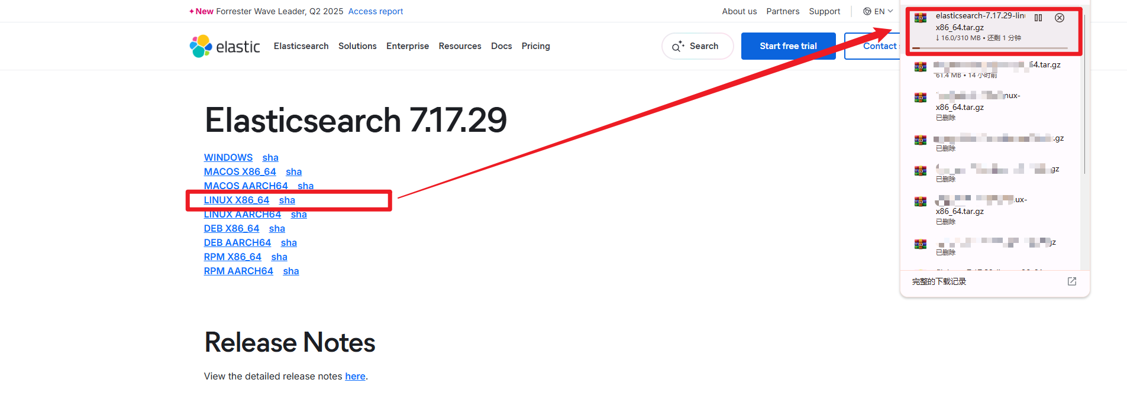Expand the EN language dropdown
Image resolution: width=1127 pixels, height=412 pixels.
tap(879, 11)
